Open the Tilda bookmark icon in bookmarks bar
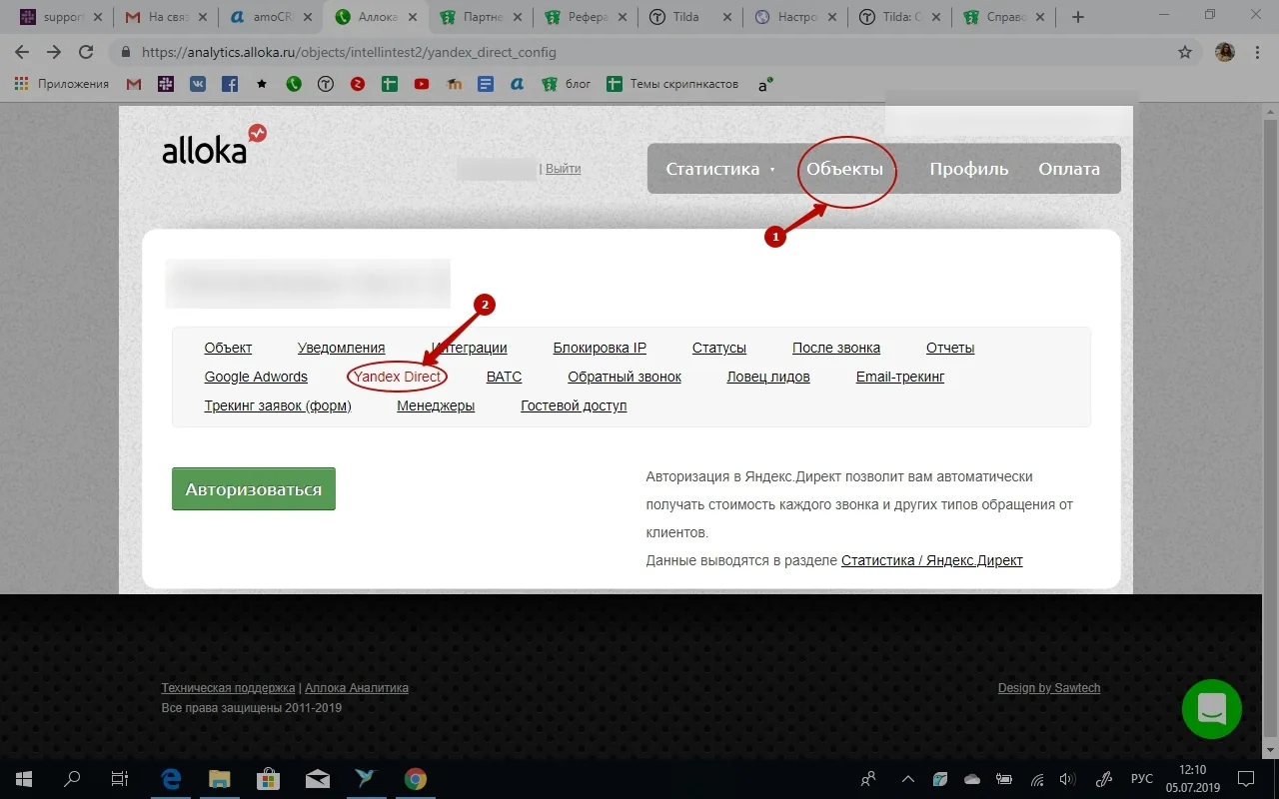Viewport: 1279px width, 799px height. 326,84
